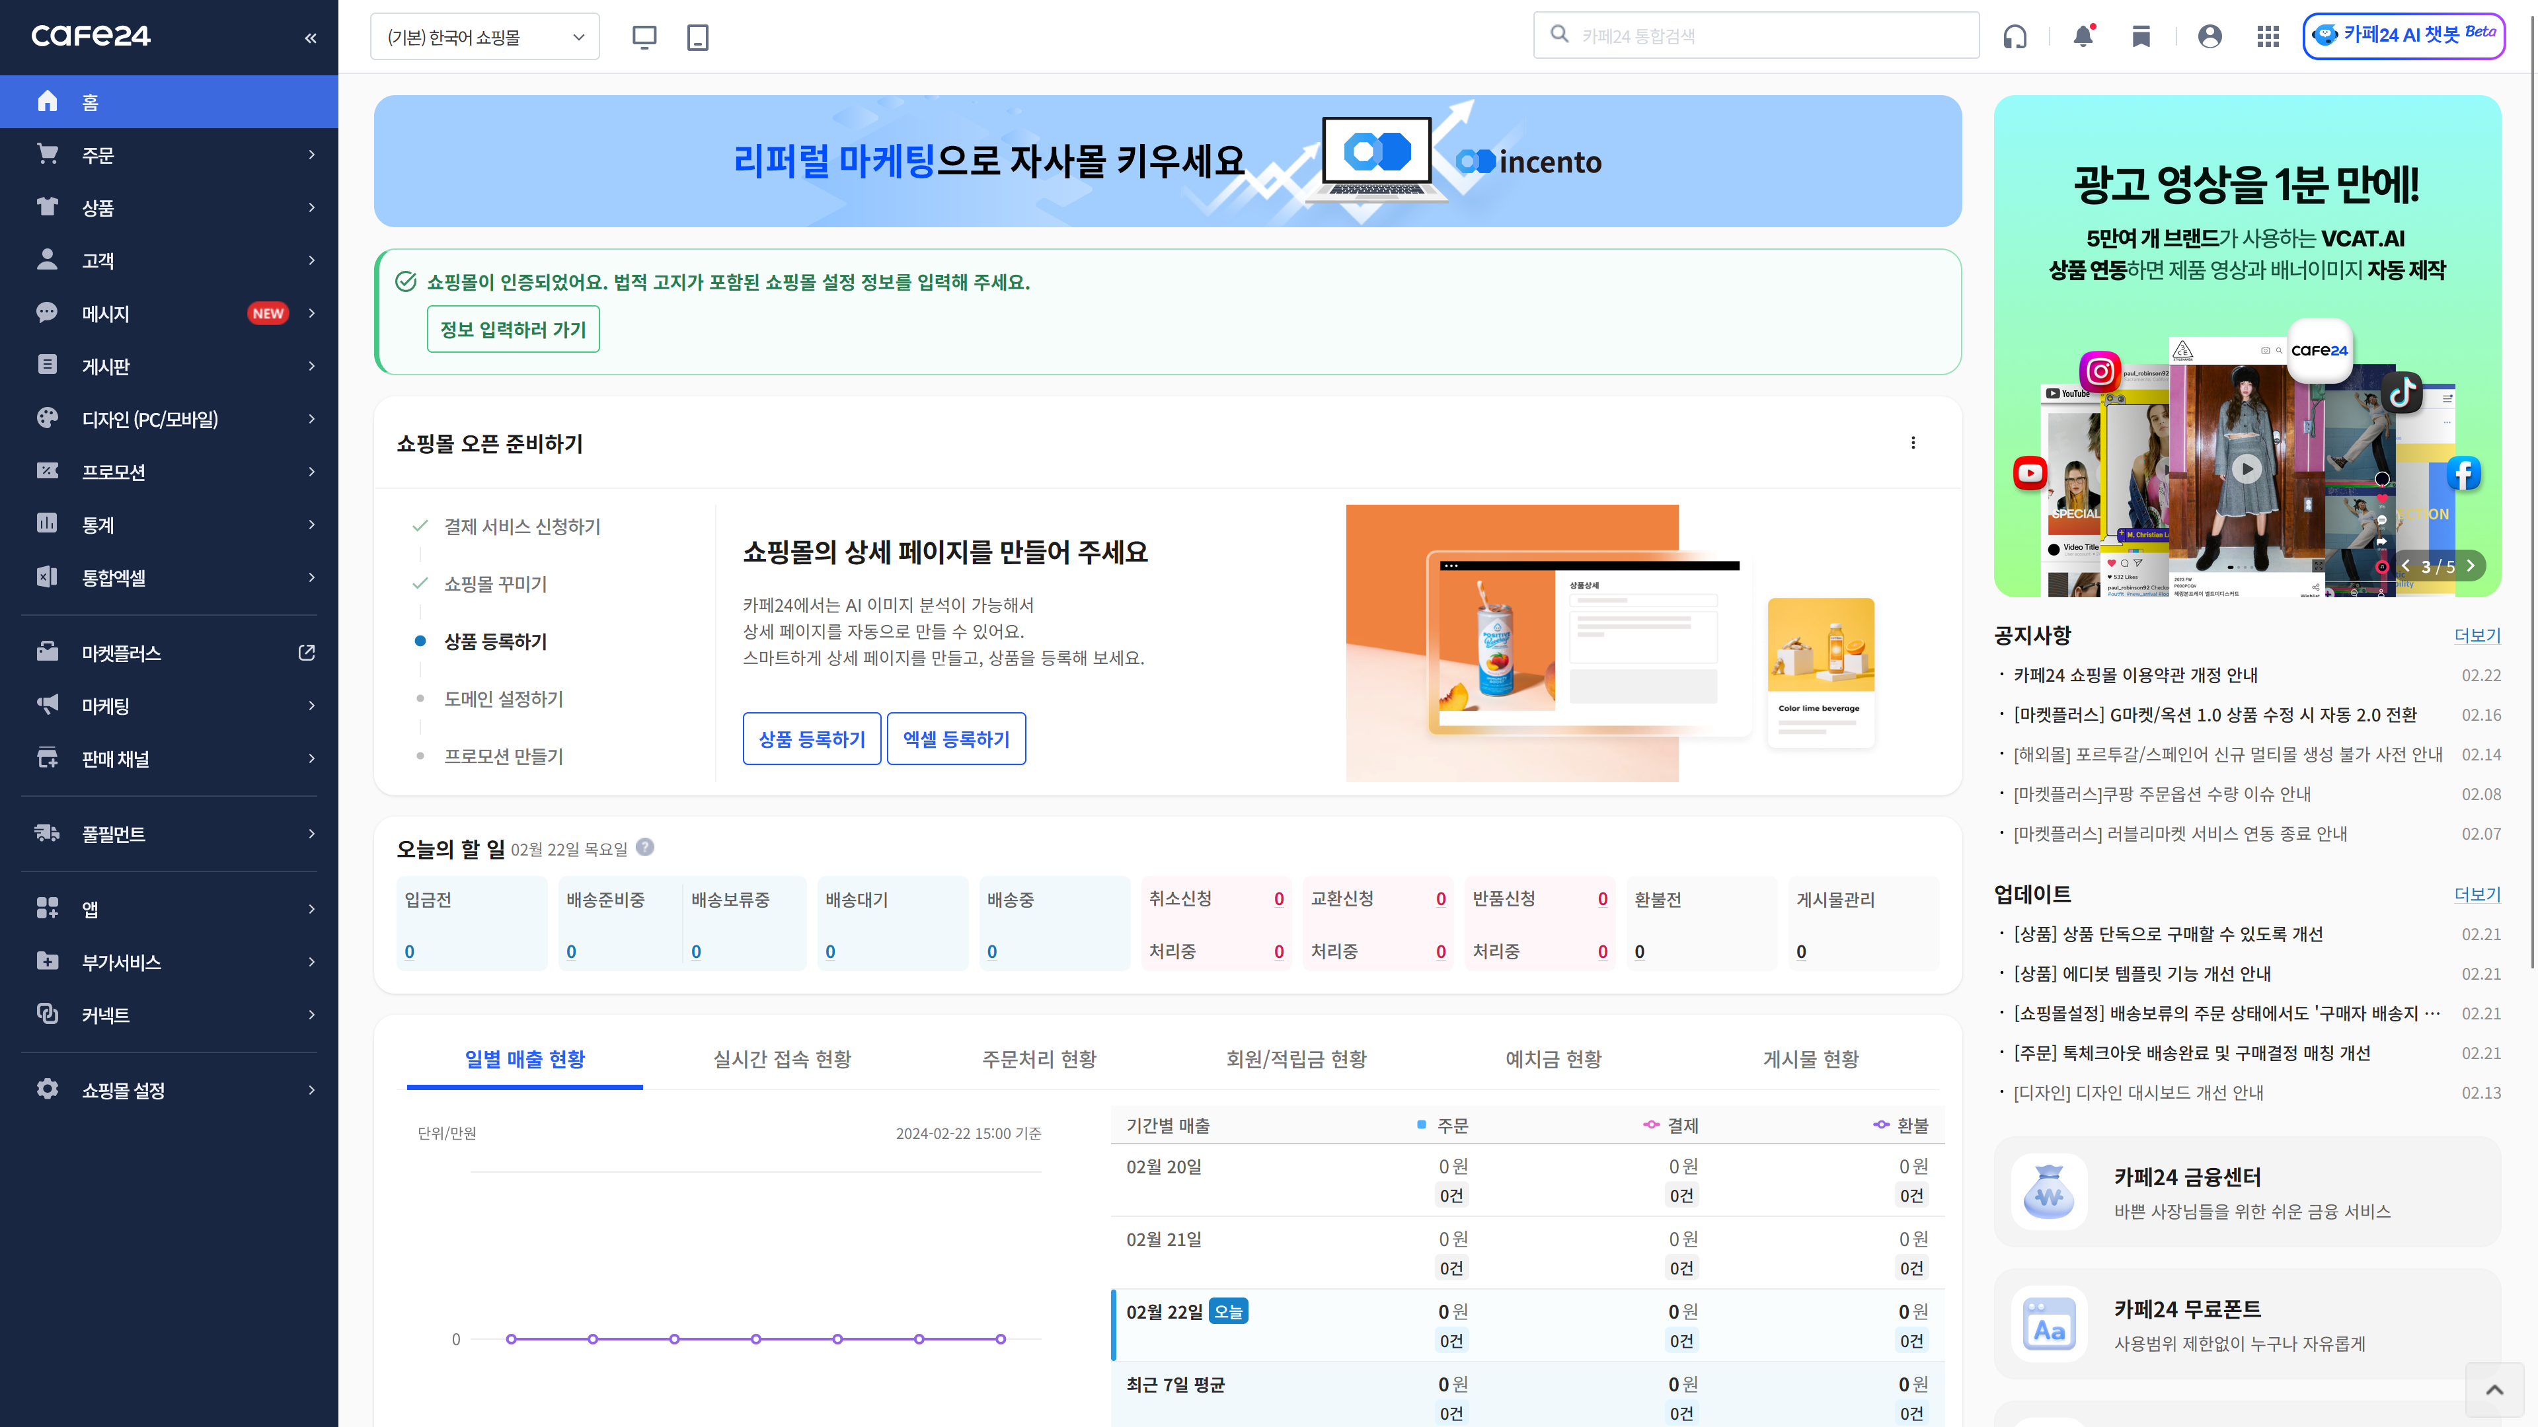Viewport: 2538px width, 1427px height.
Task: Open the apps grid icon
Action: 2268,36
